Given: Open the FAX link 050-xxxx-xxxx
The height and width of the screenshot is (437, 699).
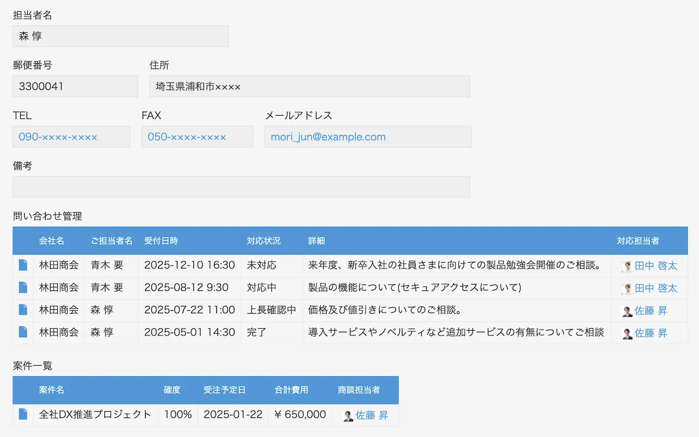Looking at the screenshot, I should click(x=187, y=137).
